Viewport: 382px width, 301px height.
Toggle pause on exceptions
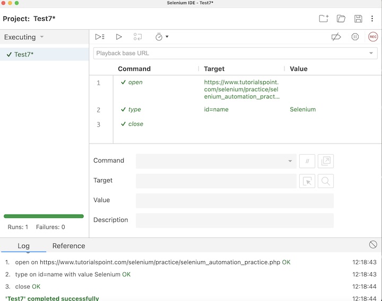point(355,37)
